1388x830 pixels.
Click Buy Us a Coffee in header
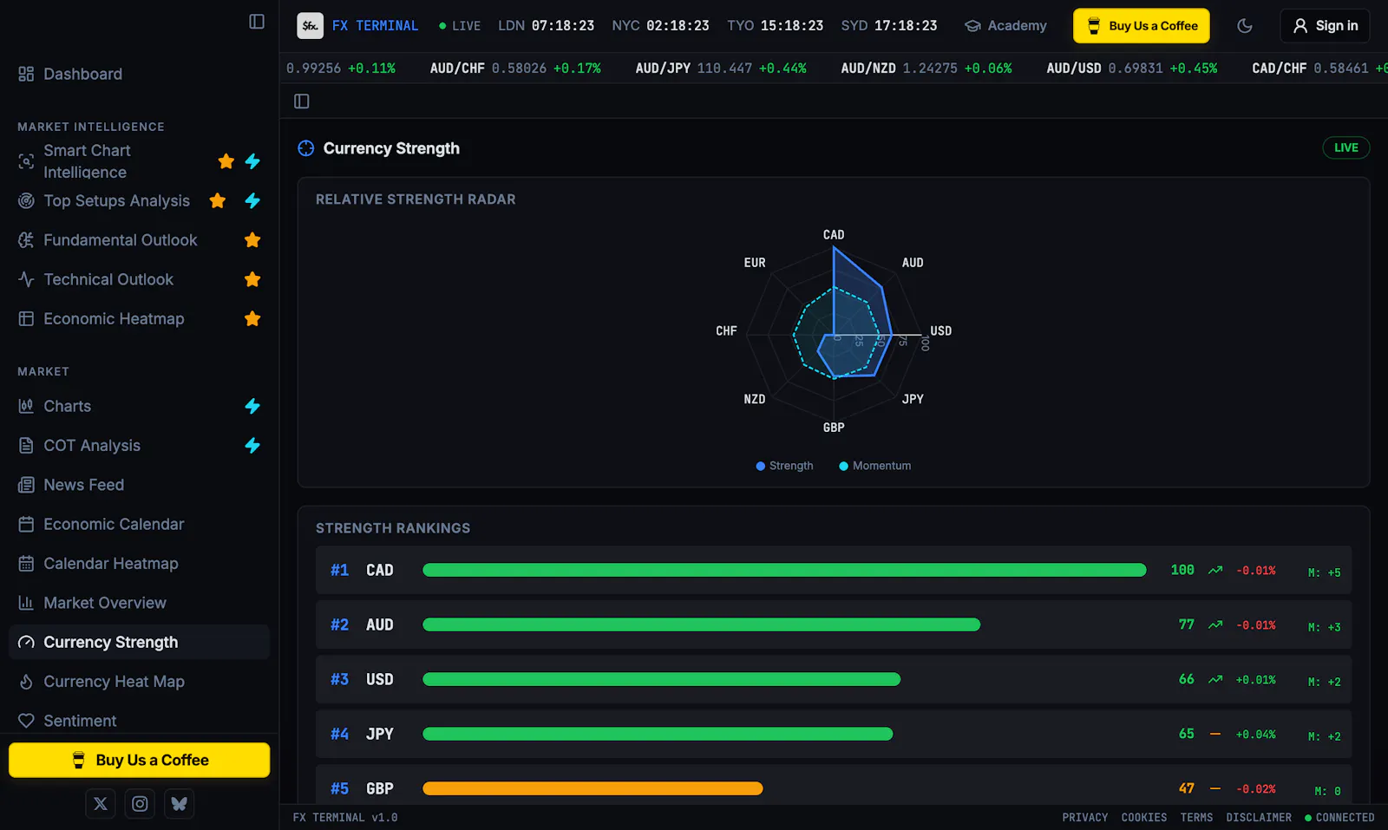click(x=1142, y=26)
